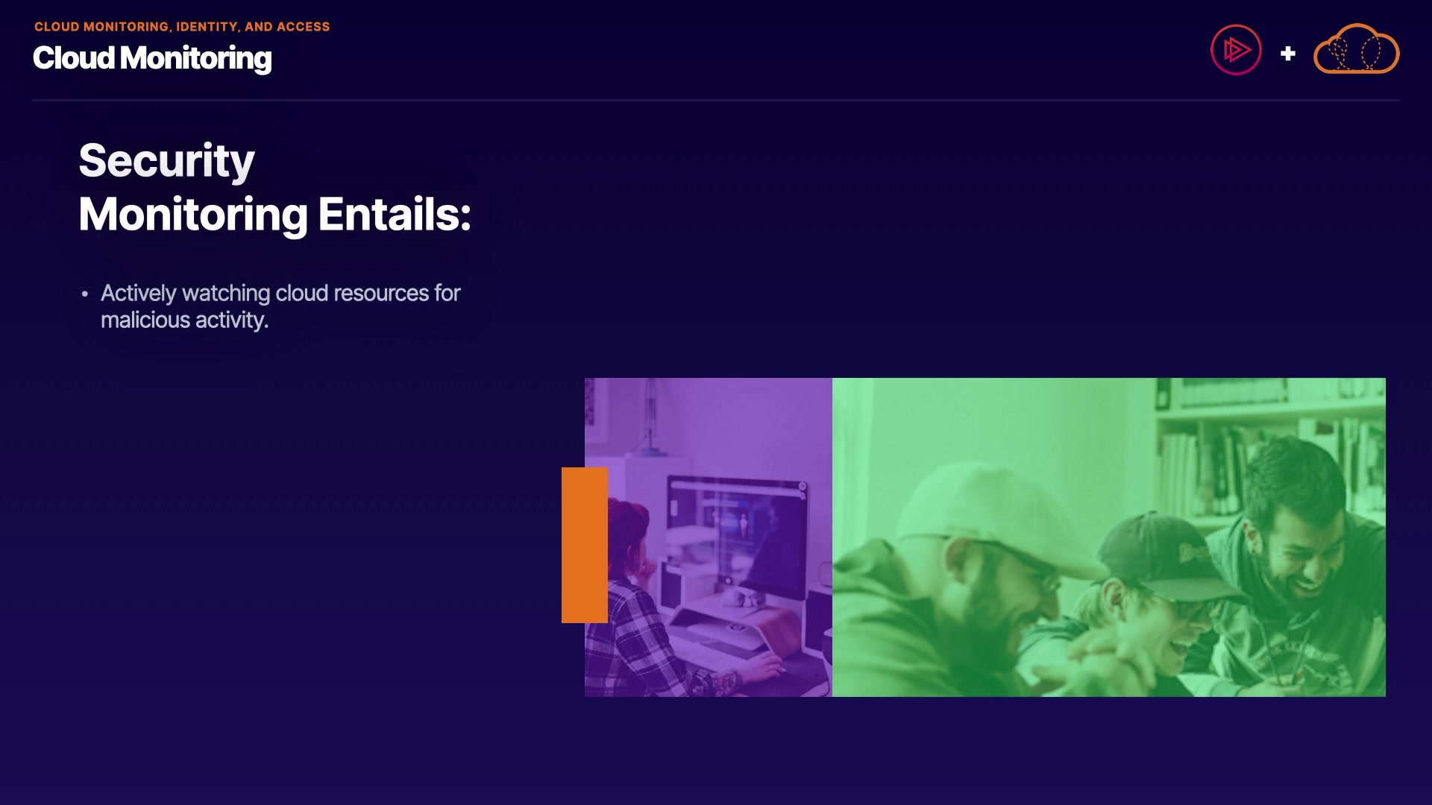Click the 'Monitoring Entails:' heading line
The image size is (1432, 805).
274,215
